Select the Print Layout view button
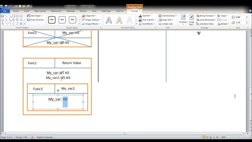Image resolution: width=252 pixels, height=142 pixels. (204, 137)
